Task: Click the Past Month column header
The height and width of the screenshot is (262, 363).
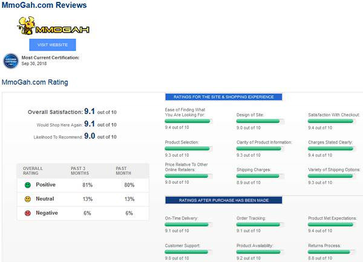Action: [123, 171]
